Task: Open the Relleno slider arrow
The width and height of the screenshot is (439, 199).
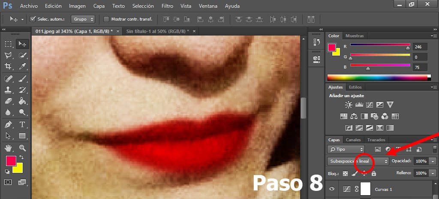Action: tap(433, 173)
